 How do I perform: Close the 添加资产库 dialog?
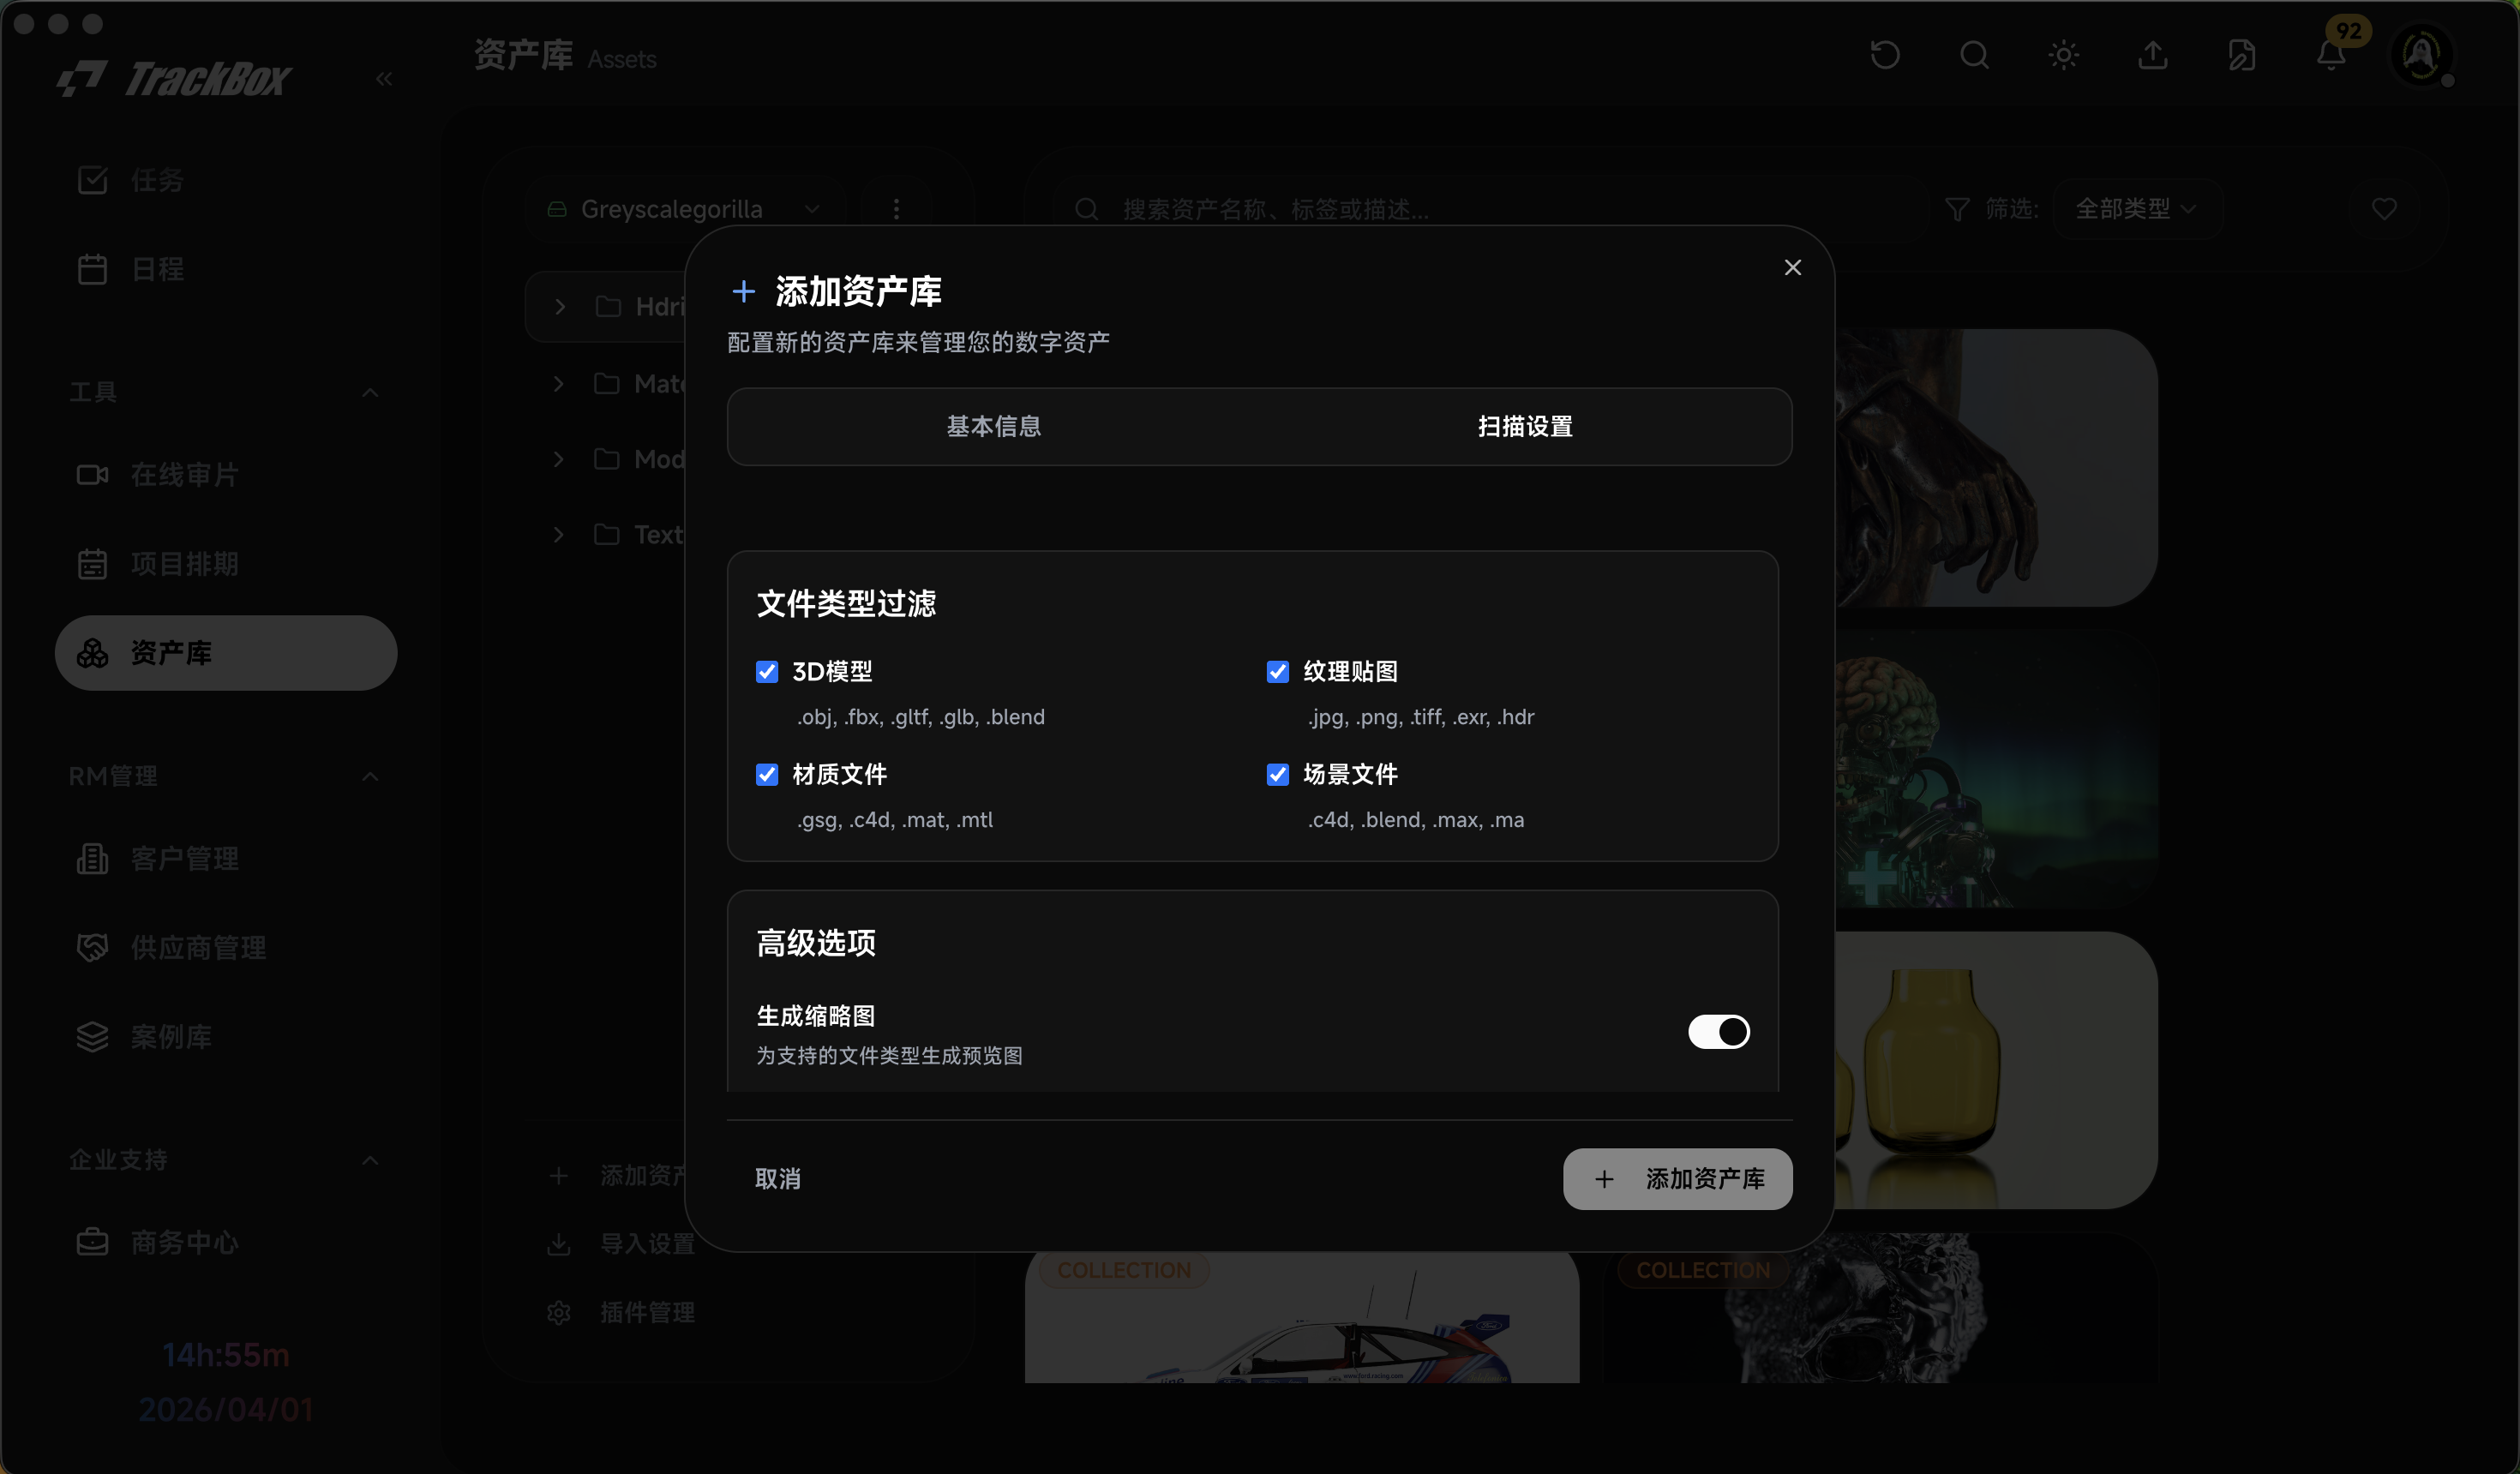click(x=1792, y=268)
